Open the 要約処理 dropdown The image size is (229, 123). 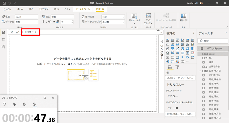coord(113,17)
